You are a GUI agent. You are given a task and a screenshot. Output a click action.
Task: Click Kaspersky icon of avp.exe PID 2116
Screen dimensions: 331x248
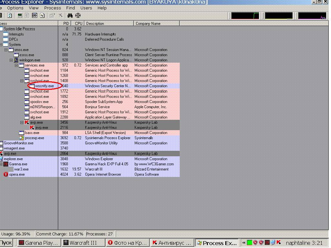click(x=32, y=128)
